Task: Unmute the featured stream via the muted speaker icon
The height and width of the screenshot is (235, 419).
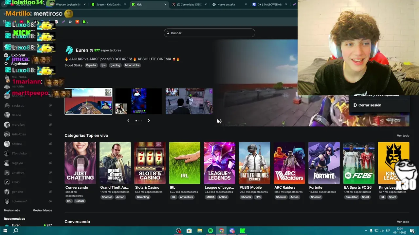Action: (x=219, y=121)
